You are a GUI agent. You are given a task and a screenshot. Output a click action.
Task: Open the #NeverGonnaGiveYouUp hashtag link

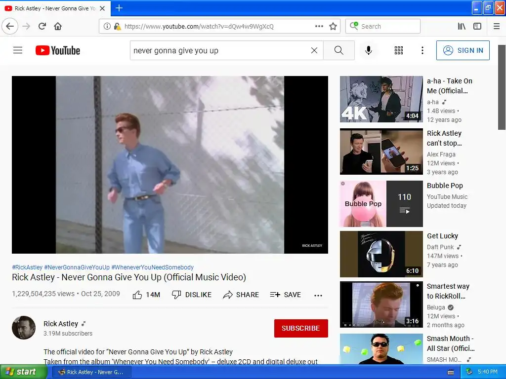point(77,267)
